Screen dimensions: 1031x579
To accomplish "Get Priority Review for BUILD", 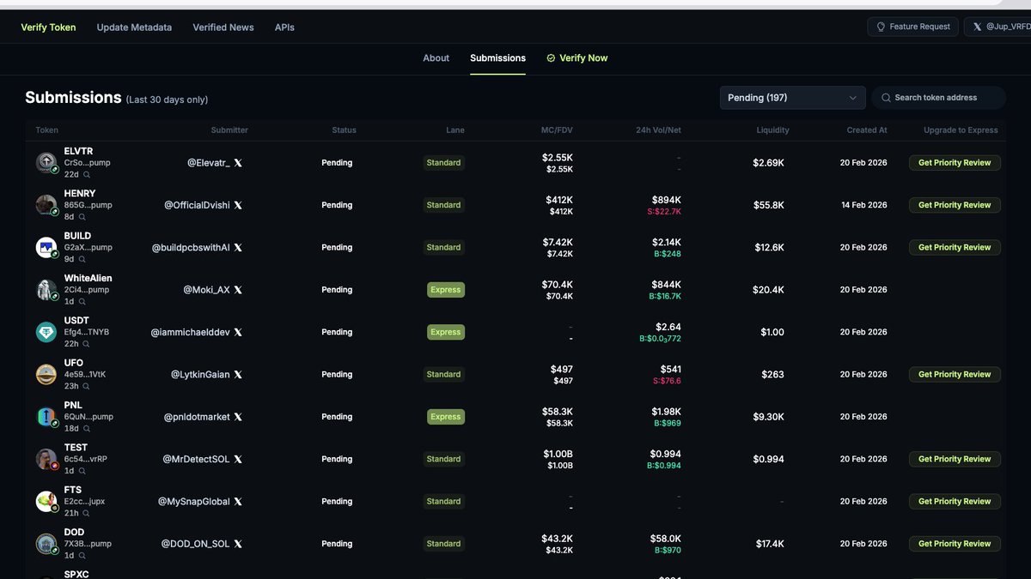I will click(955, 247).
